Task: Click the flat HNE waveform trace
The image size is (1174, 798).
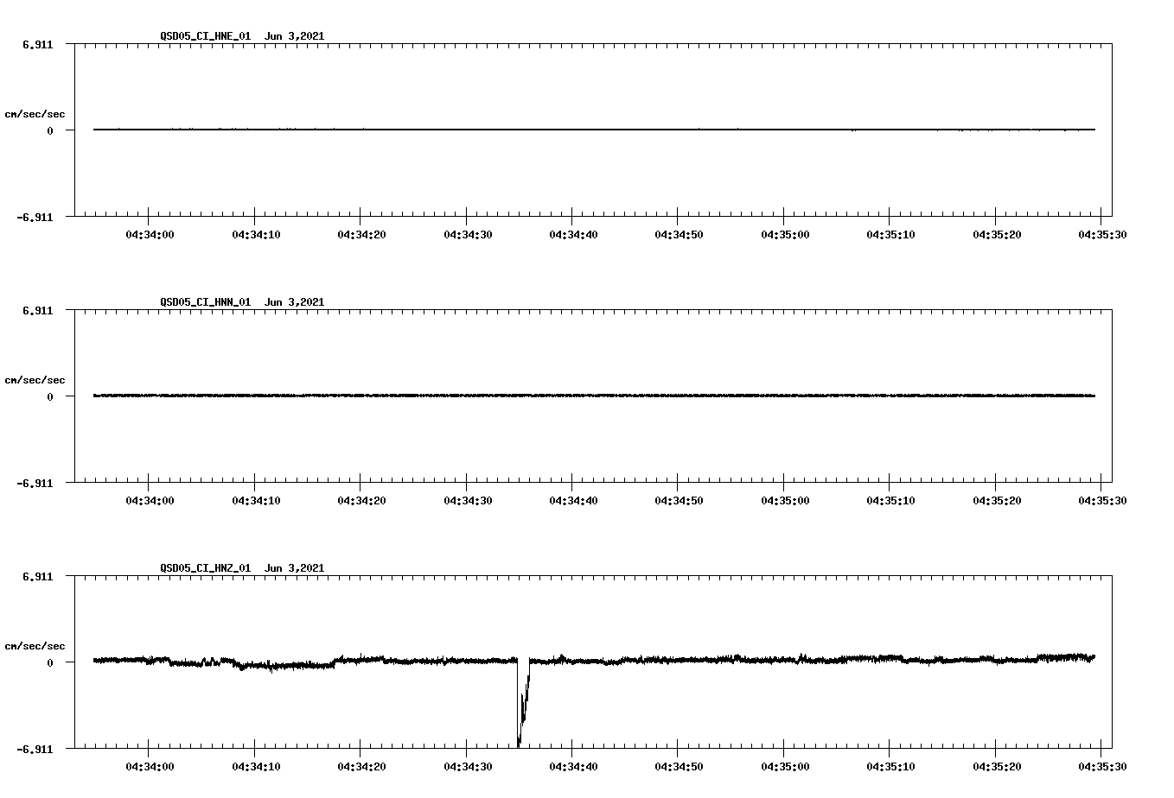Action: [x=594, y=130]
